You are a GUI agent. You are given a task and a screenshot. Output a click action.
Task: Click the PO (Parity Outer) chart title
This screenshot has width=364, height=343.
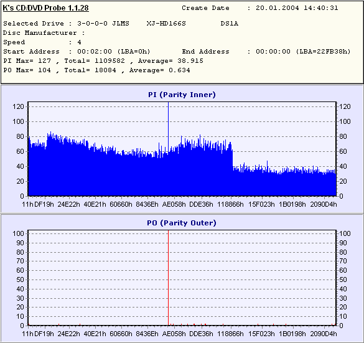[x=182, y=223]
